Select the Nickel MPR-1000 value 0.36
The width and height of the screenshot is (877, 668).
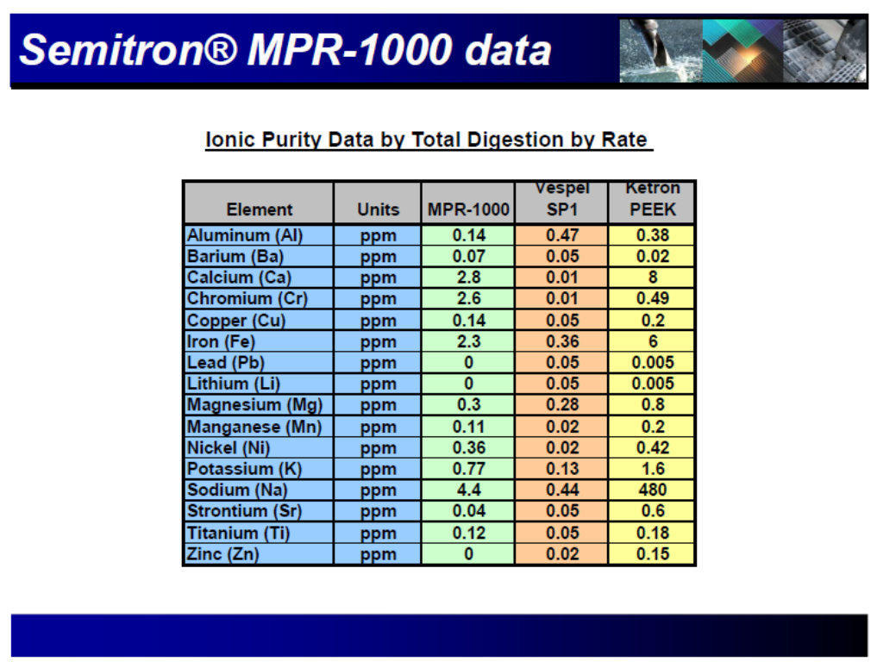pyautogui.click(x=468, y=447)
